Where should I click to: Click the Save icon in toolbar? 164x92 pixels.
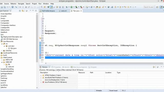click(2, 7)
